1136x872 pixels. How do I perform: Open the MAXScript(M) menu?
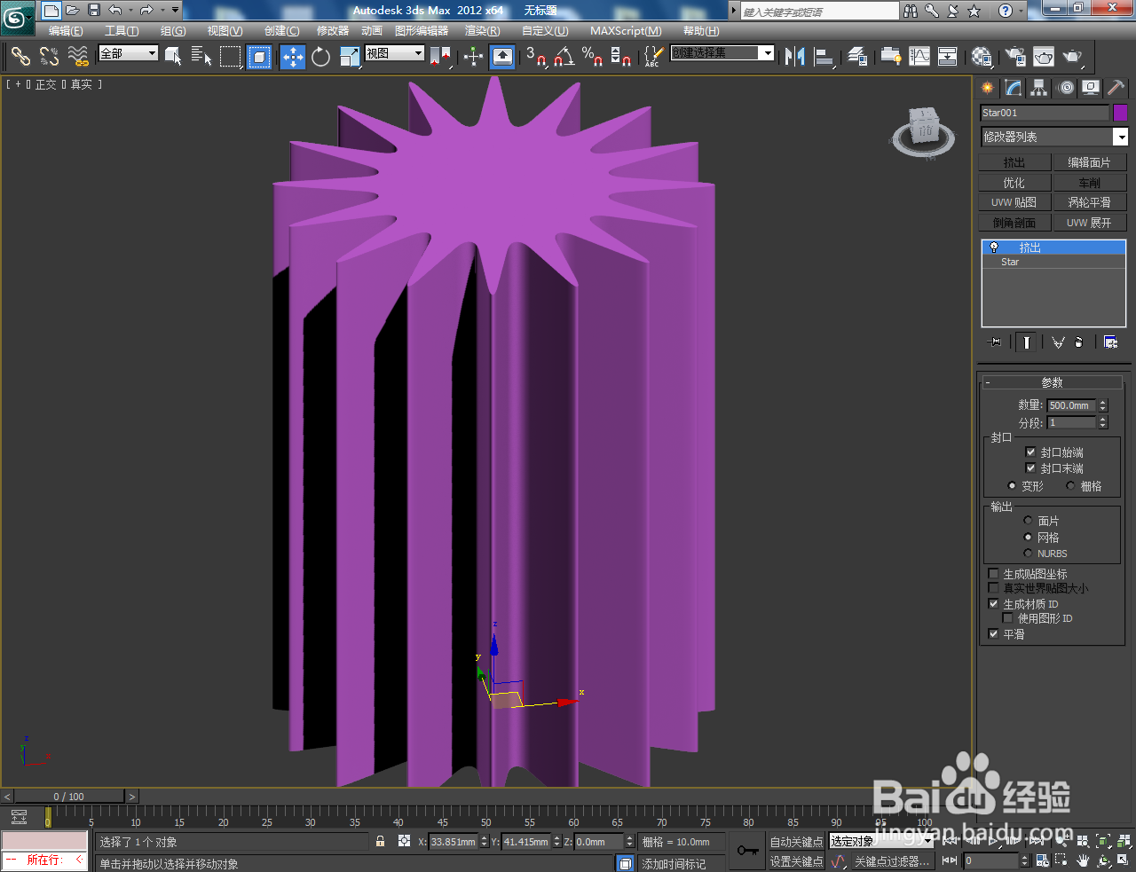pos(626,31)
